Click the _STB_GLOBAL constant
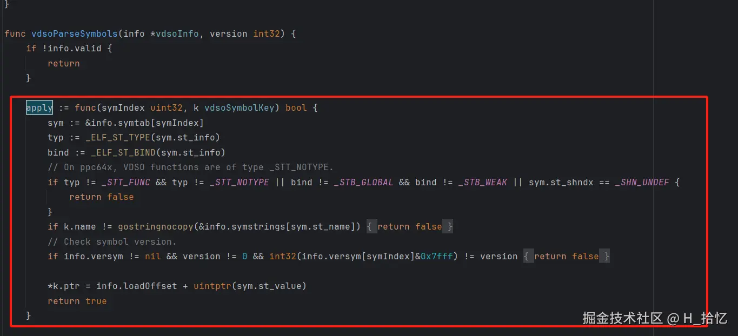 coord(364,182)
